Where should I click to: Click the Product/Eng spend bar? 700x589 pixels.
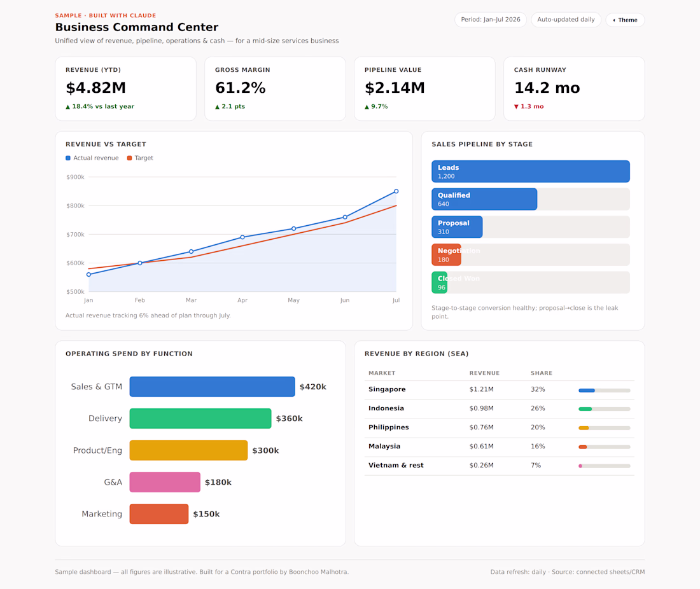pyautogui.click(x=188, y=450)
